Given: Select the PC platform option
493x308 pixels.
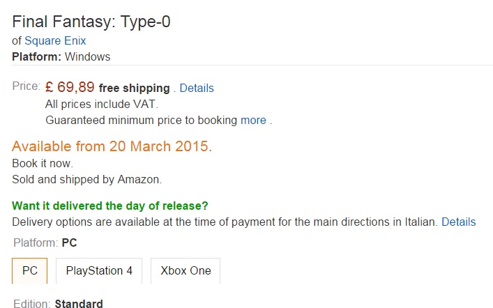Looking at the screenshot, I should pos(30,270).
